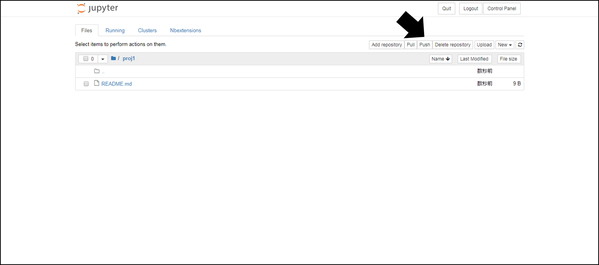Click Delete repository
Screen dimensions: 599x265
453,45
